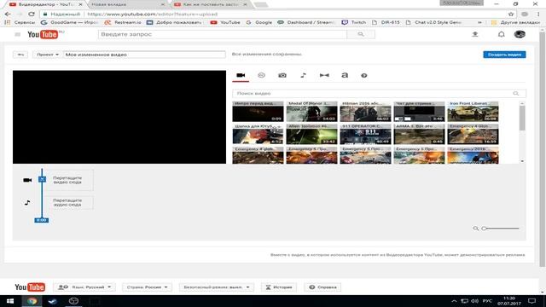546x307 pixels.
Task: Click the magnifier icon in video search field
Action: click(x=515, y=93)
